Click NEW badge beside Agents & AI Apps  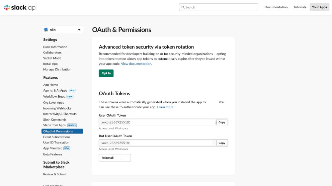tap(72, 90)
